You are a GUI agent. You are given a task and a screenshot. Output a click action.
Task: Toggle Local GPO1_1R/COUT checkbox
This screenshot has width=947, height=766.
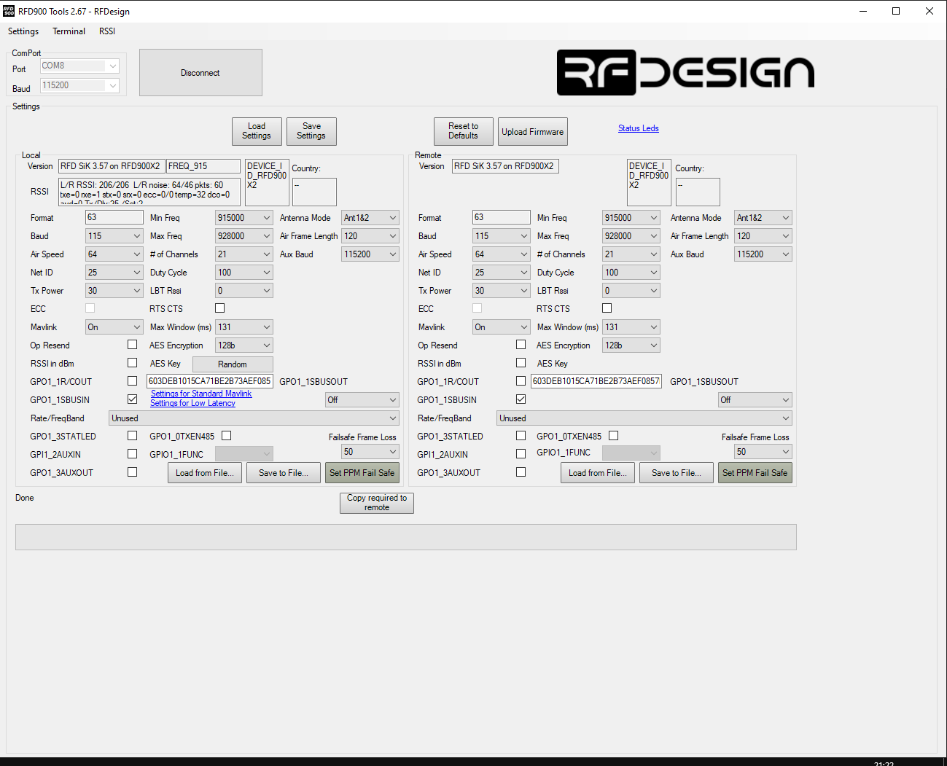click(x=132, y=381)
